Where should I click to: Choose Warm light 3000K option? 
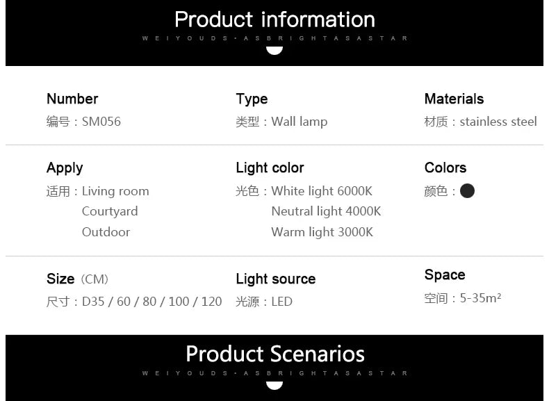(322, 232)
